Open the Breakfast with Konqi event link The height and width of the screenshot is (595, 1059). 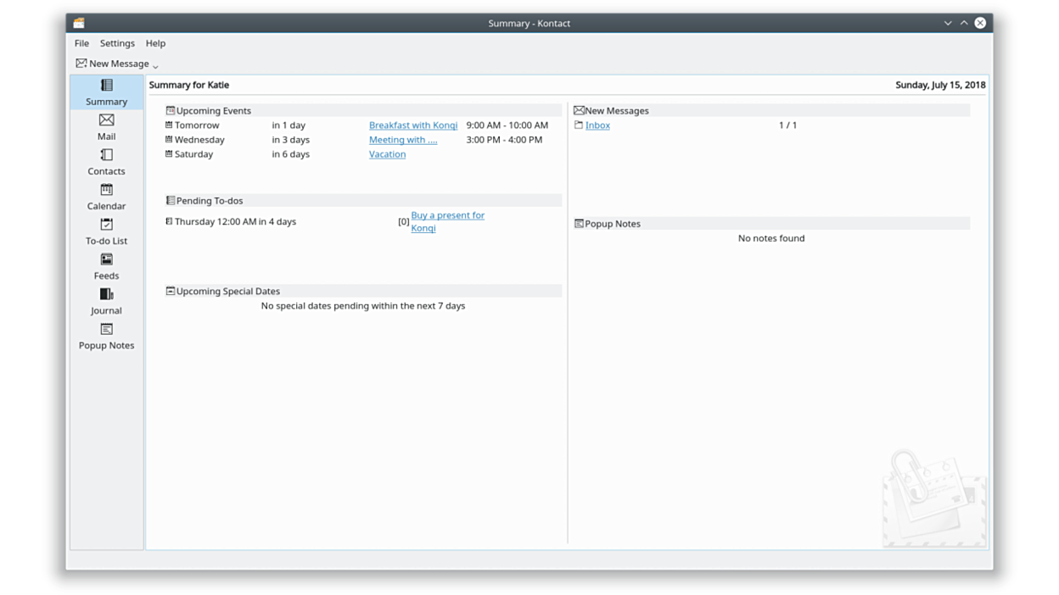[x=412, y=125]
